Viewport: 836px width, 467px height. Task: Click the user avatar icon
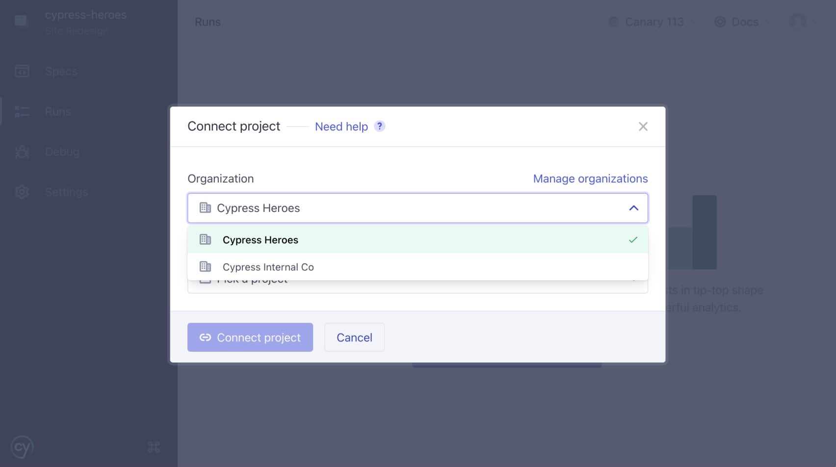coord(797,22)
